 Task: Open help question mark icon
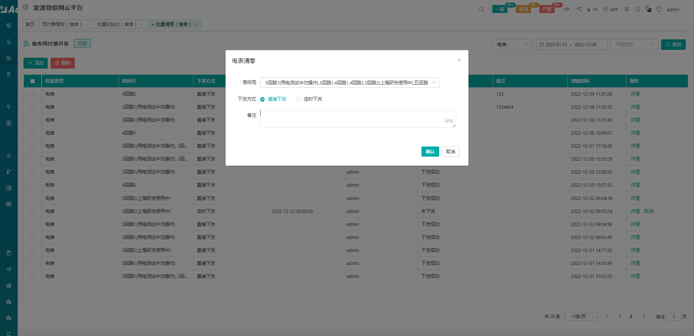click(638, 9)
